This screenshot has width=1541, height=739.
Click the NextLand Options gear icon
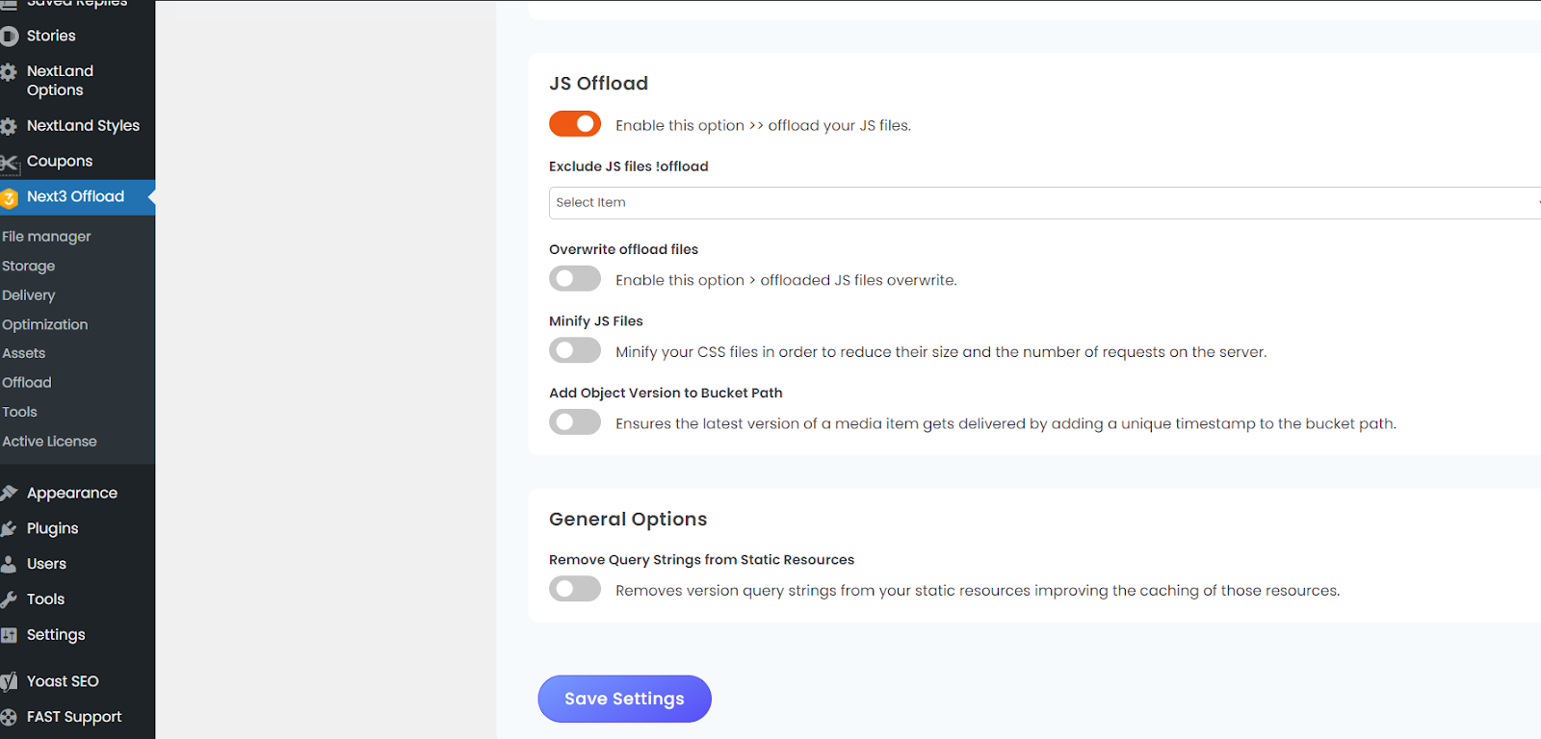point(10,72)
